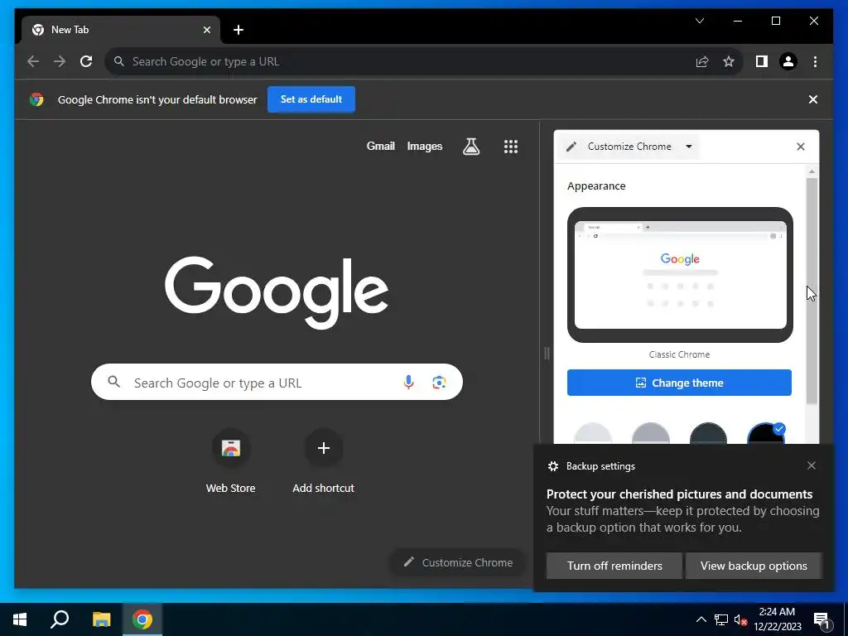Image resolution: width=848 pixels, height=636 pixels.
Task: Click the share this page icon
Action: (x=702, y=61)
